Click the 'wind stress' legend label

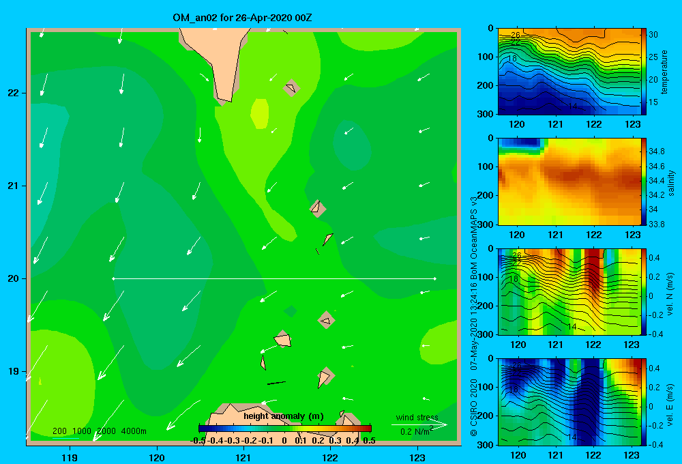(417, 417)
